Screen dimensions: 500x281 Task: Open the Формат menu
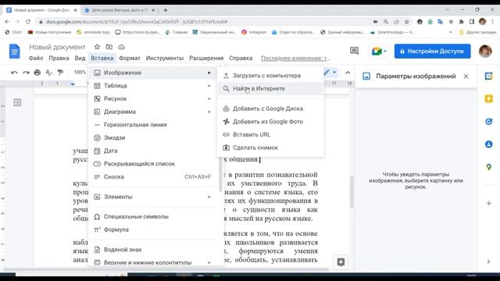(x=130, y=59)
